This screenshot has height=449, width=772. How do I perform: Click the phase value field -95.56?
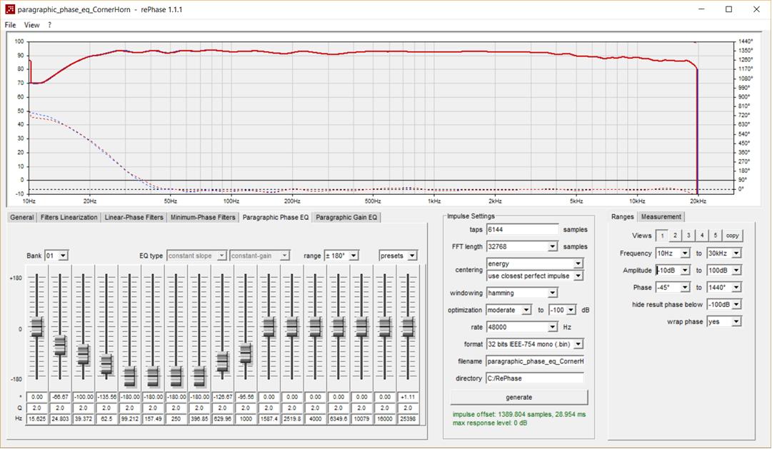pos(246,397)
